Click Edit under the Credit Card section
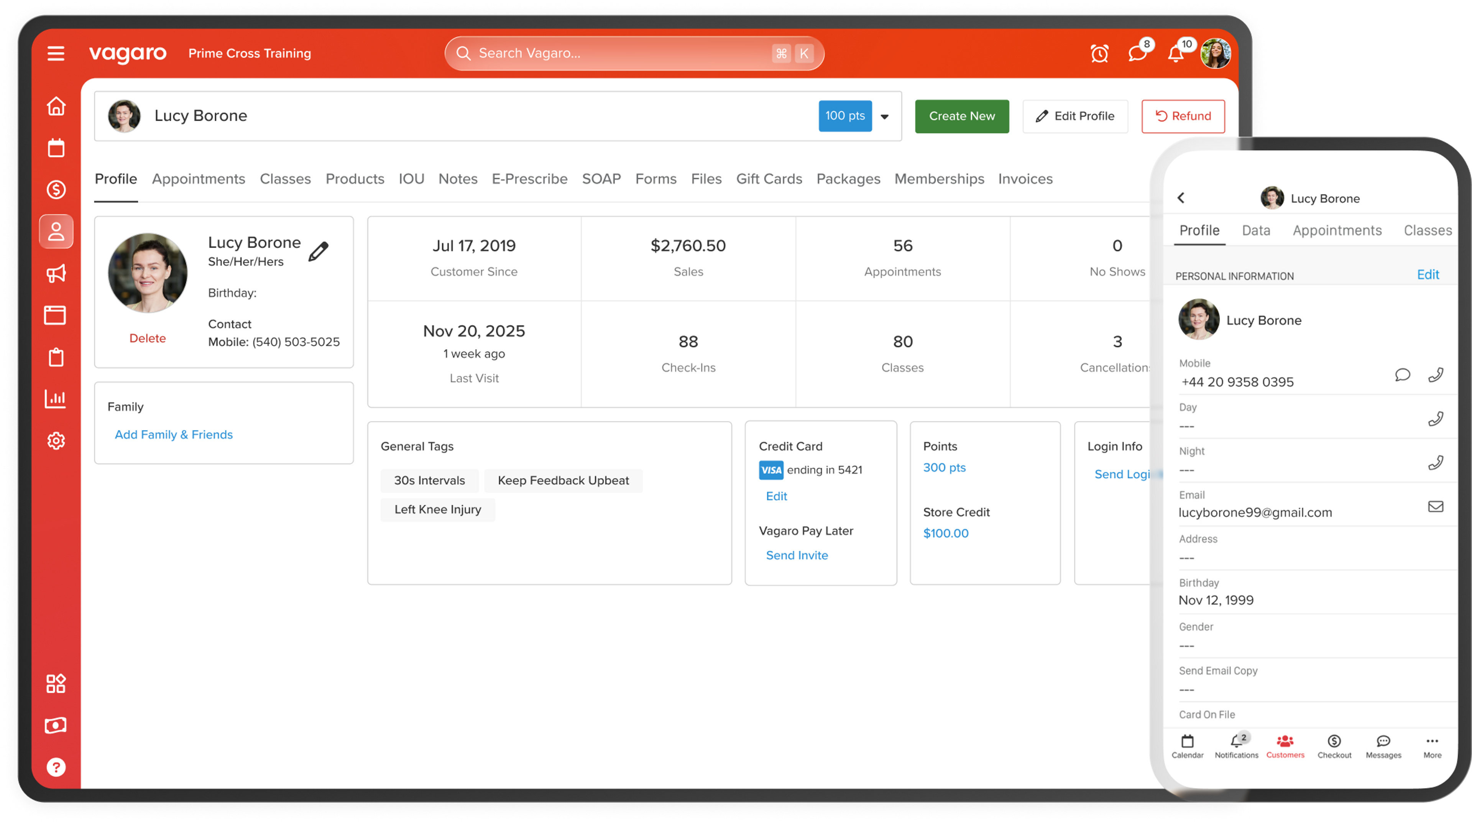The width and height of the screenshot is (1472, 823). pos(776,496)
